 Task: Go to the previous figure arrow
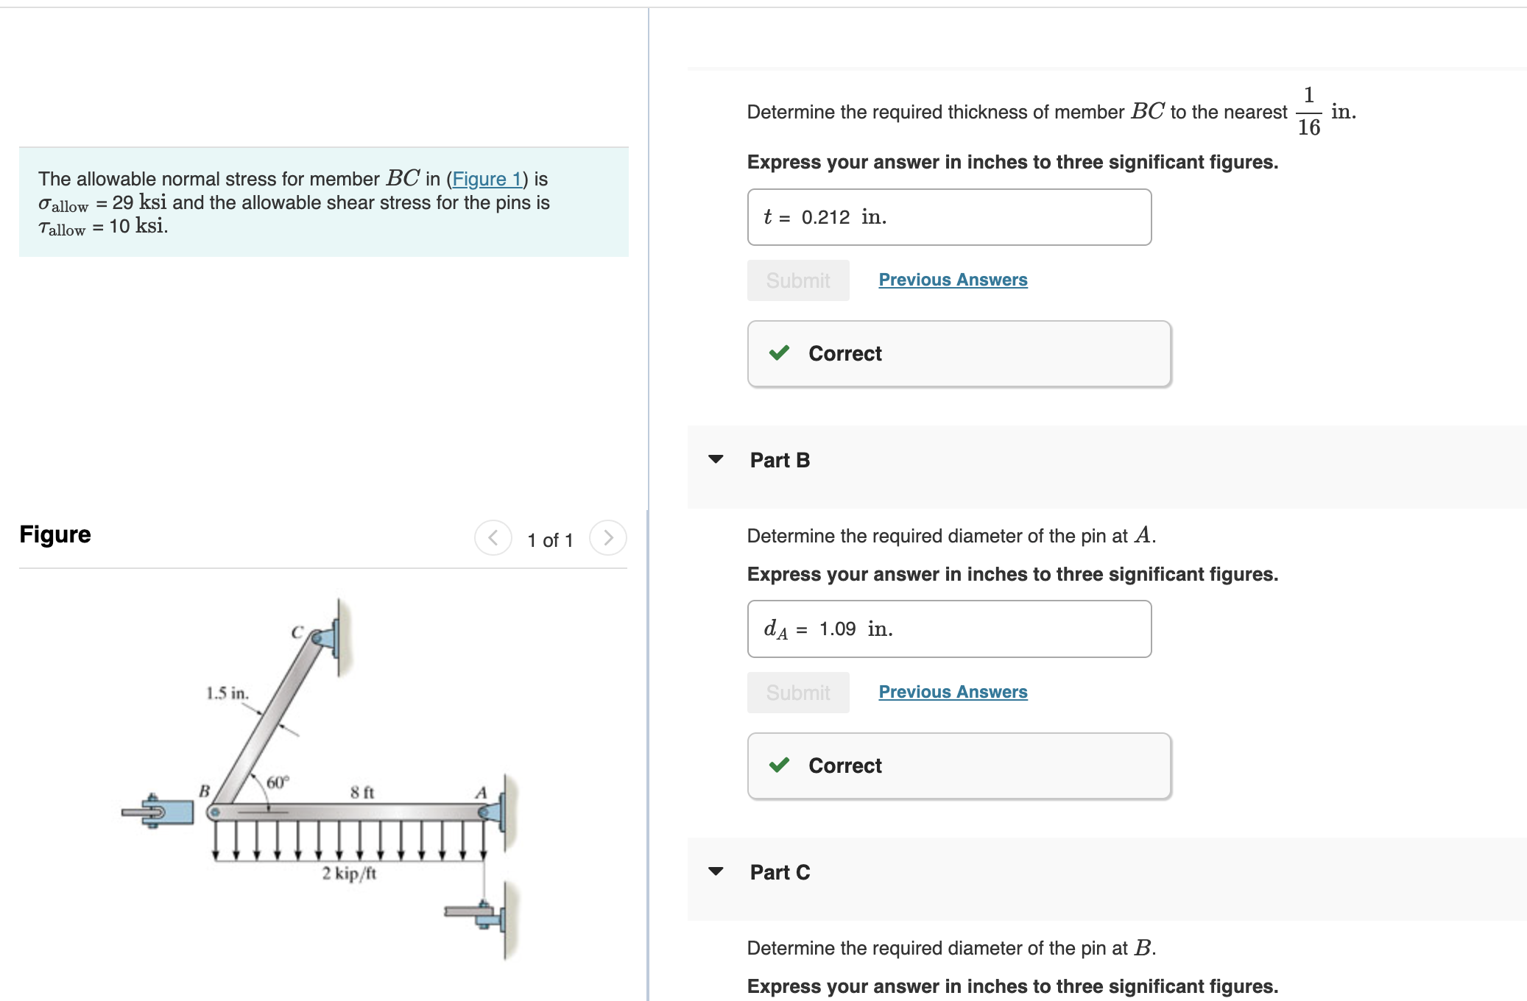[x=493, y=538]
